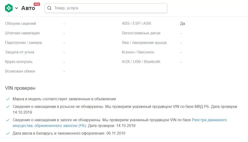Expand the chevron next to the logo
The height and width of the screenshot is (142, 248).
pyautogui.click(x=17, y=8)
